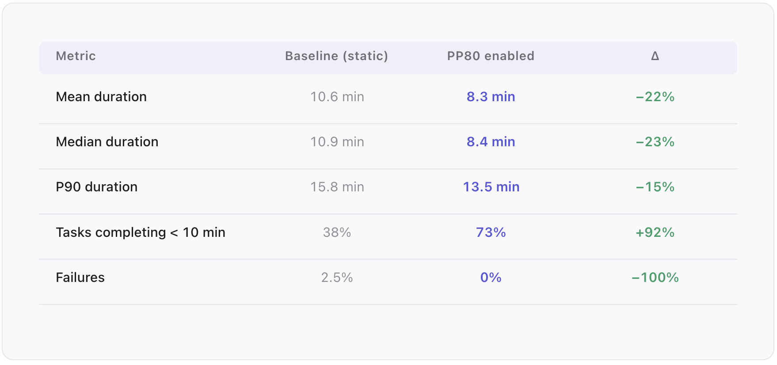Click the PP80 enabled column header

491,56
